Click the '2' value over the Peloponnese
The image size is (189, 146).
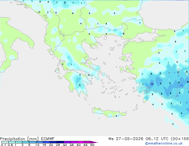(x=80, y=85)
